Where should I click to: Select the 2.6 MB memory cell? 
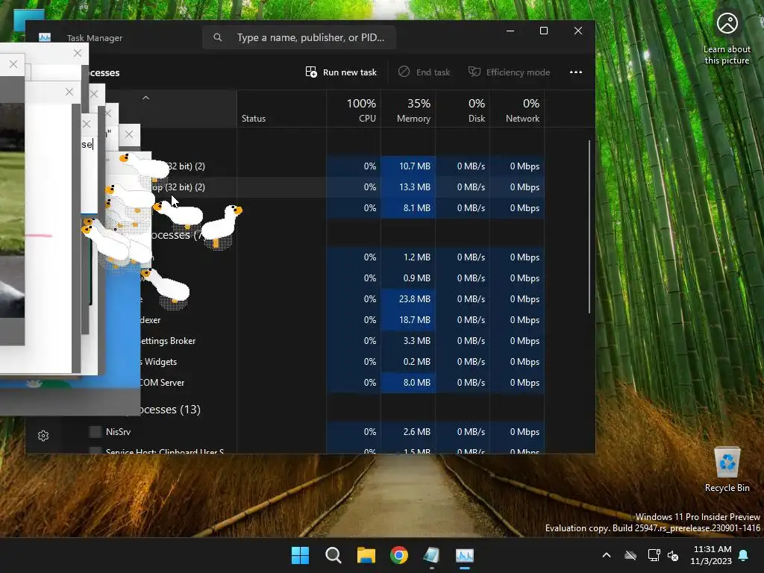pos(408,432)
